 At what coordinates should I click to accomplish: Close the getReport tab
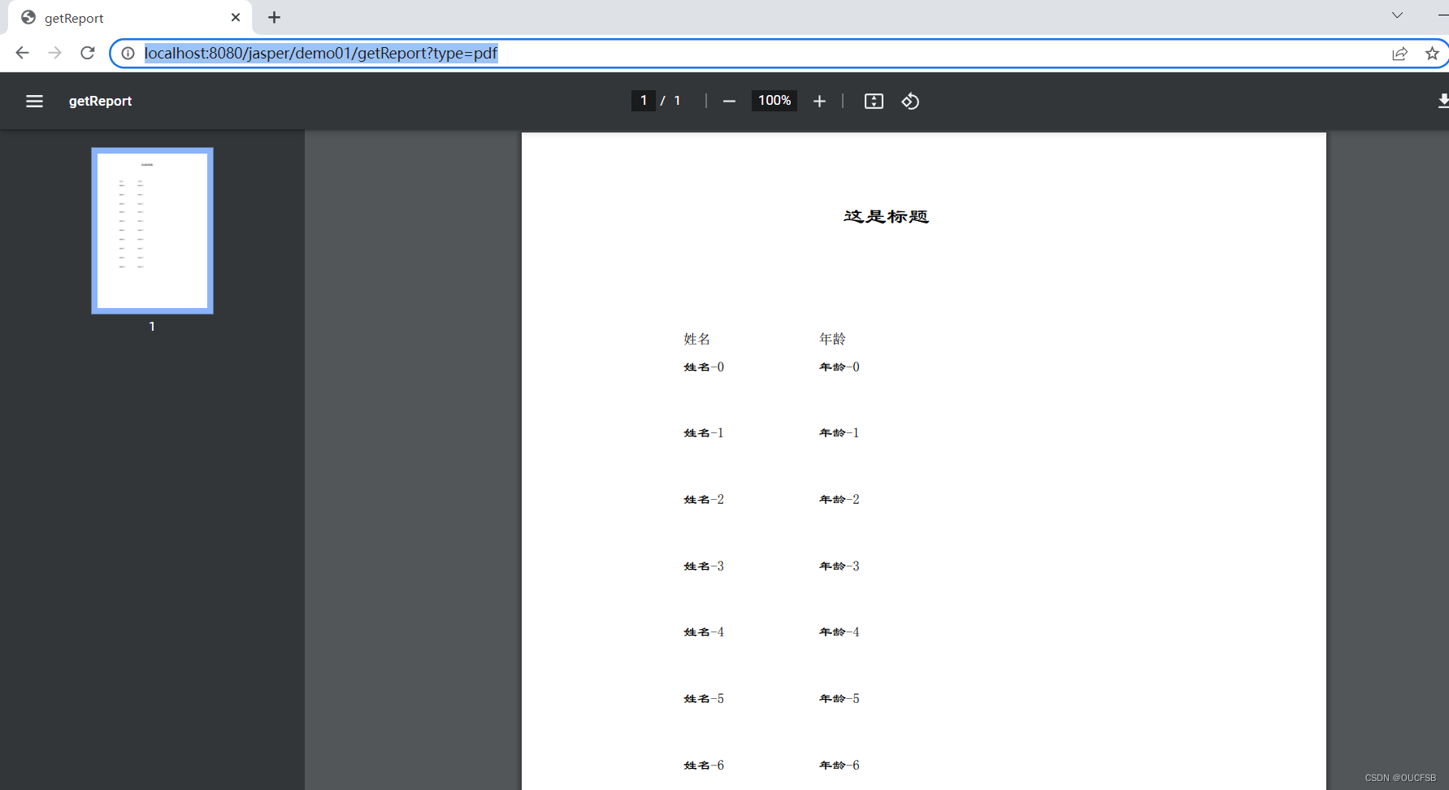click(x=236, y=17)
